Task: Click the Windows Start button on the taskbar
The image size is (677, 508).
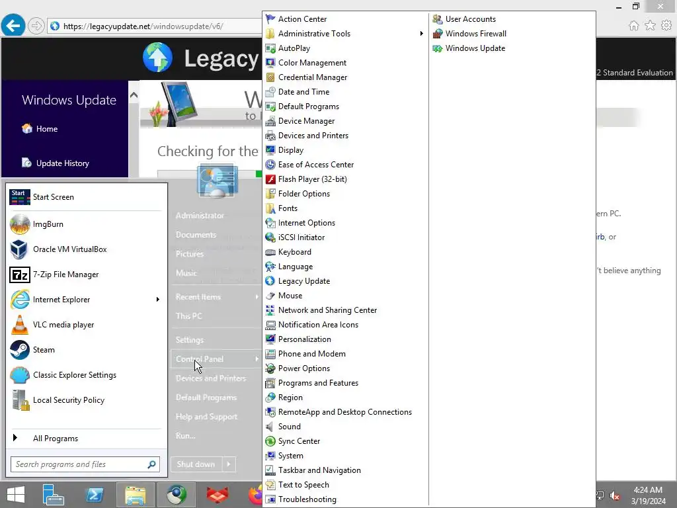Action: click(x=16, y=495)
